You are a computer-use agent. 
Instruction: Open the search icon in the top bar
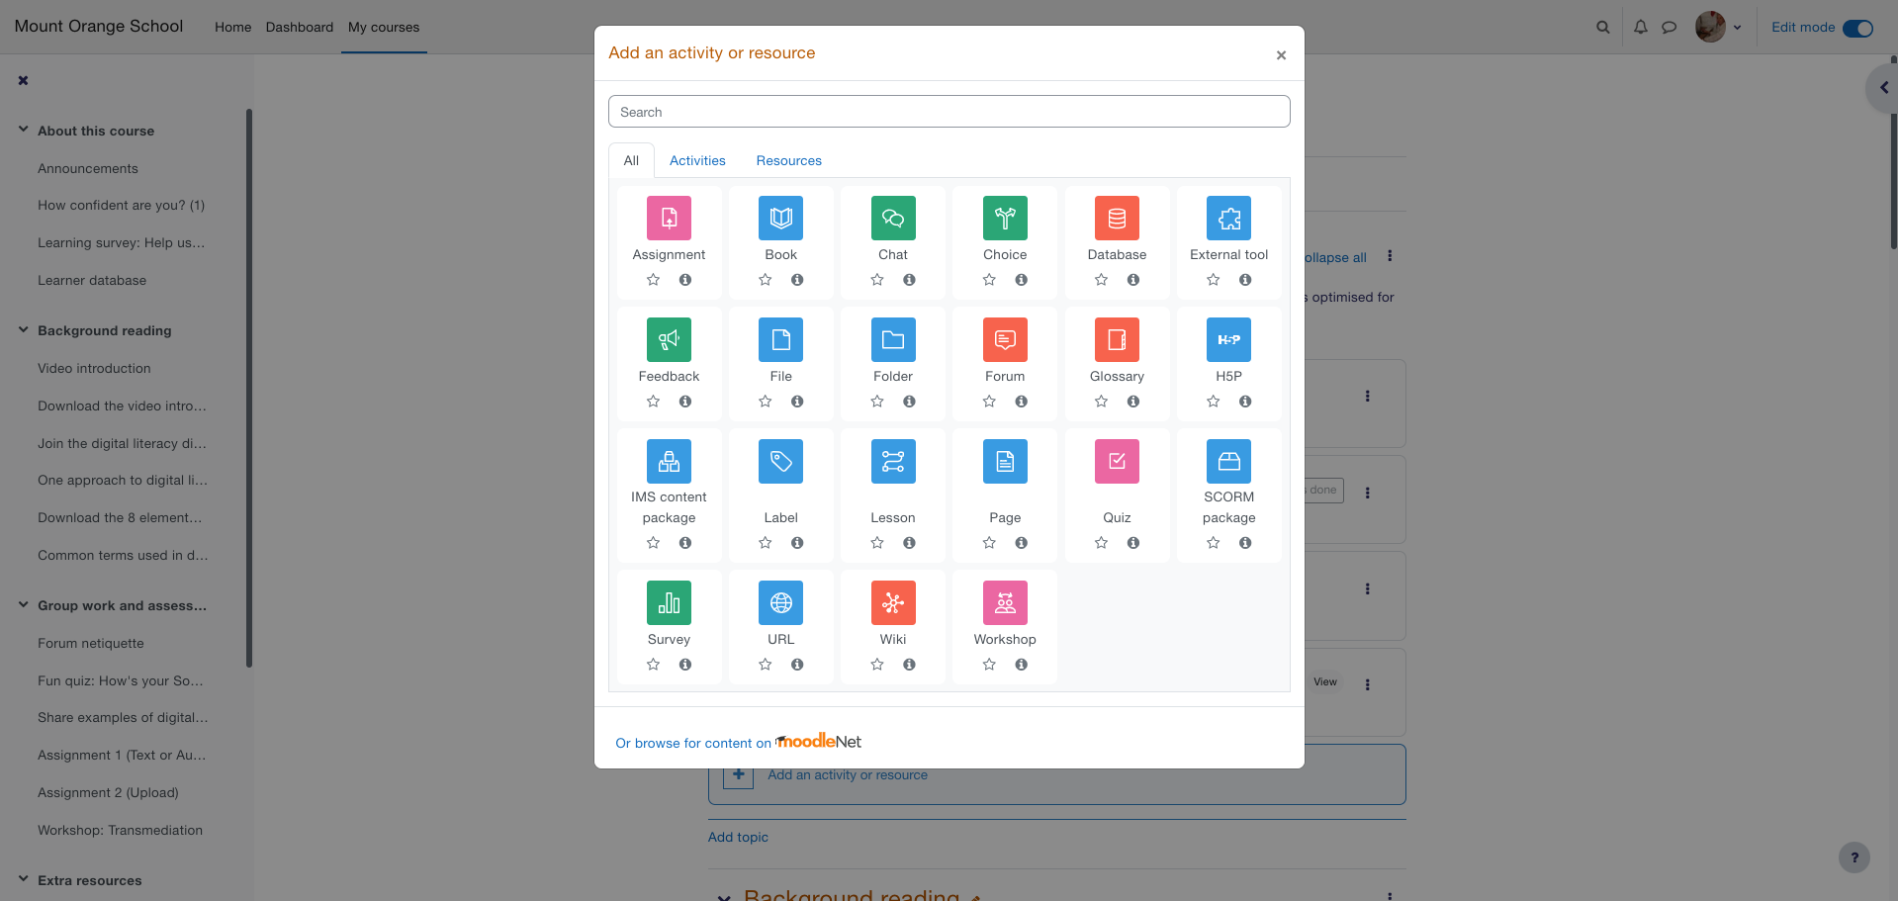1602,27
